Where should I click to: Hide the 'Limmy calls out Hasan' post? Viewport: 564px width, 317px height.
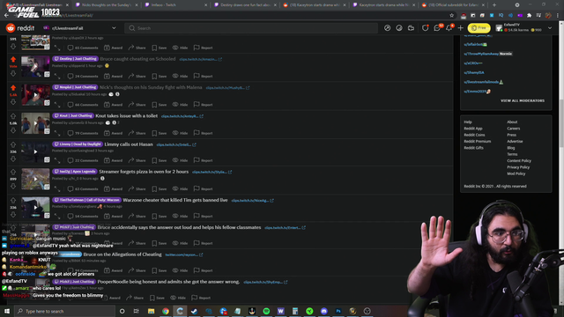pyautogui.click(x=180, y=160)
